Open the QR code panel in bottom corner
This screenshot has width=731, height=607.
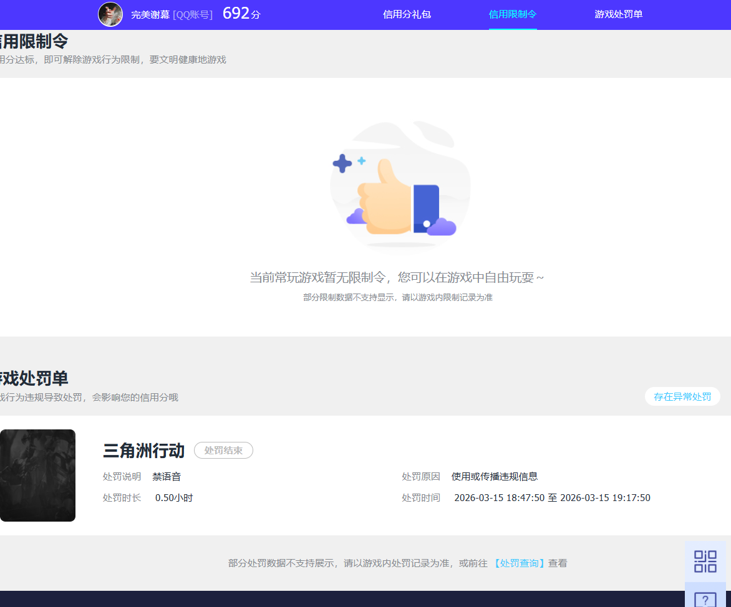pyautogui.click(x=705, y=561)
